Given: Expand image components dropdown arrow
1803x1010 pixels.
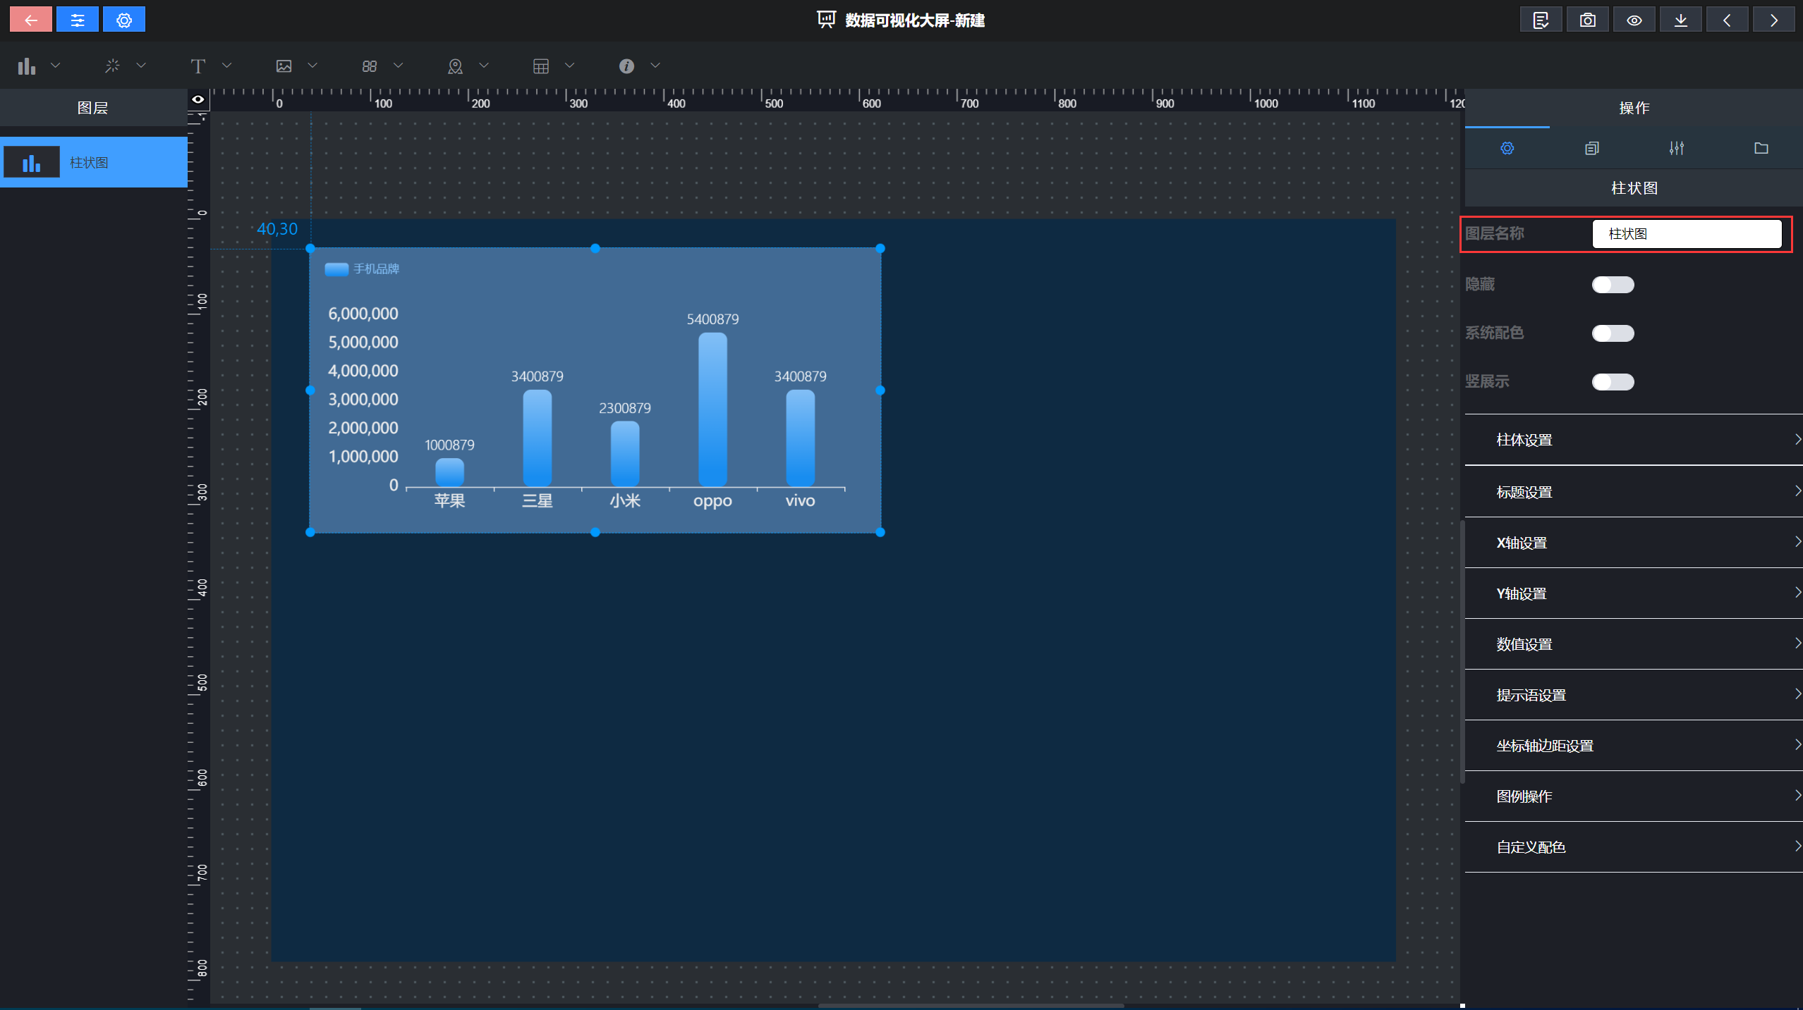Looking at the screenshot, I should click(312, 66).
